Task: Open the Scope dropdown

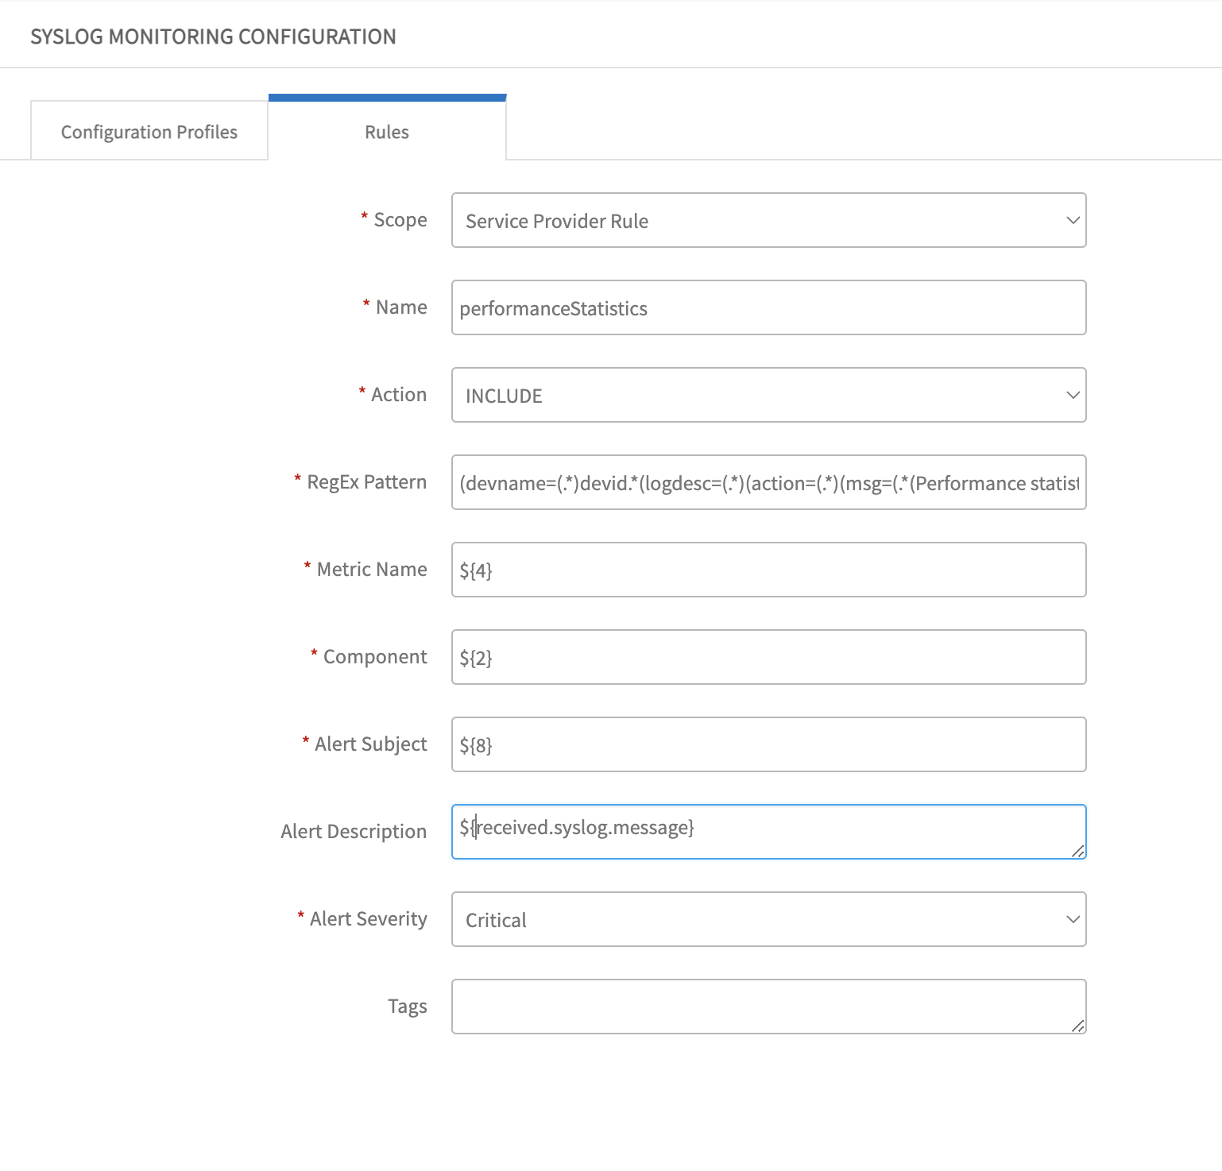Action: click(x=768, y=220)
